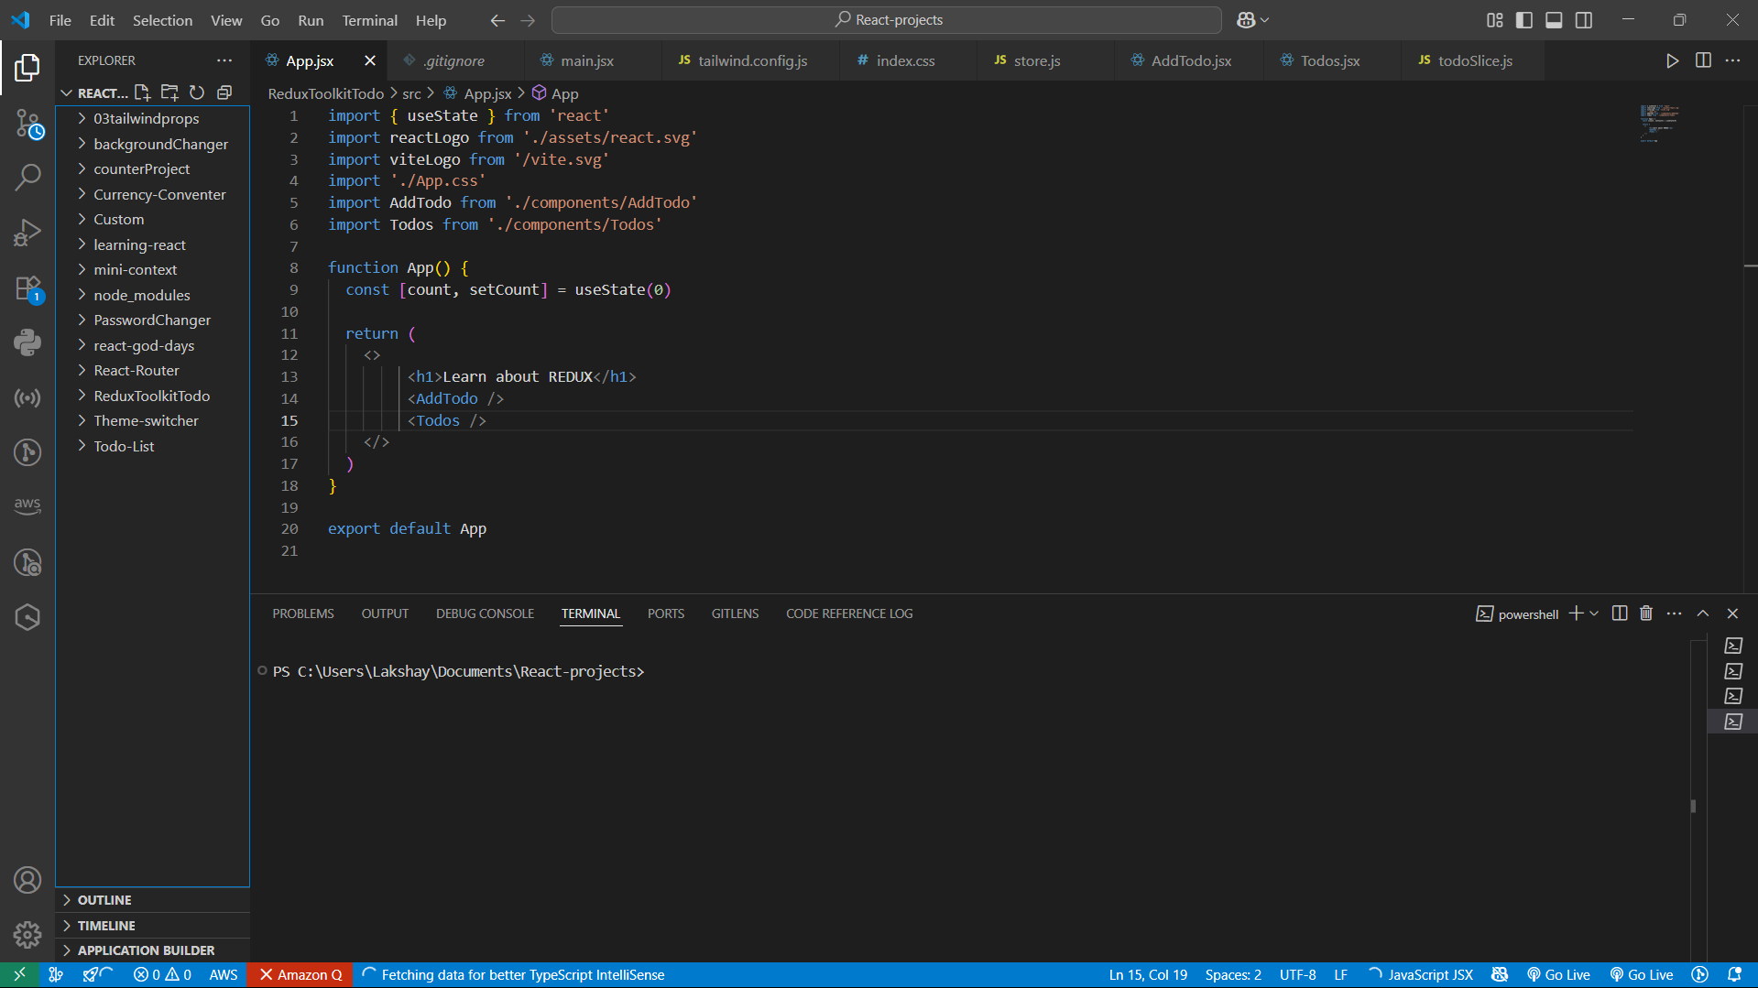Toggle secondary side bar visibility

click(x=1584, y=20)
